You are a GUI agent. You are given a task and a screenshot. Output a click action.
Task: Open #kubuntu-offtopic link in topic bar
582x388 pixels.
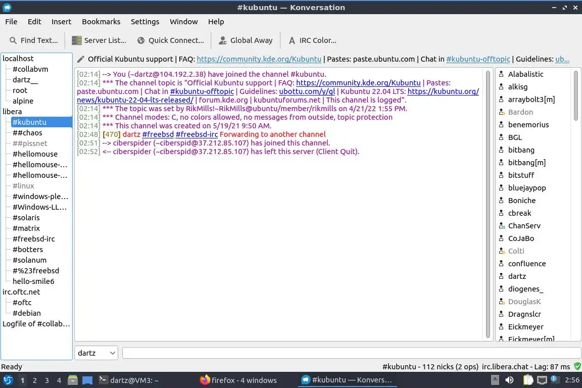coord(478,59)
